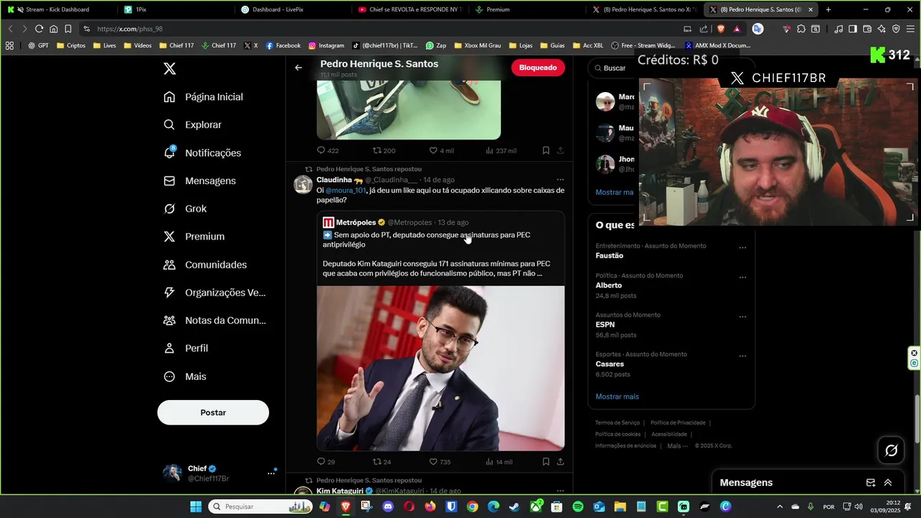Click the Bloqueado button
The width and height of the screenshot is (921, 518).
coord(538,68)
